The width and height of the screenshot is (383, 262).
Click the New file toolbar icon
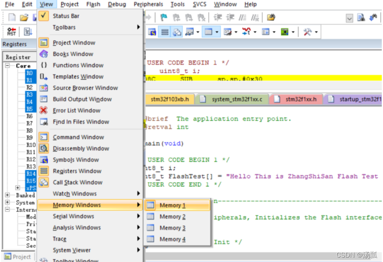[12, 17]
